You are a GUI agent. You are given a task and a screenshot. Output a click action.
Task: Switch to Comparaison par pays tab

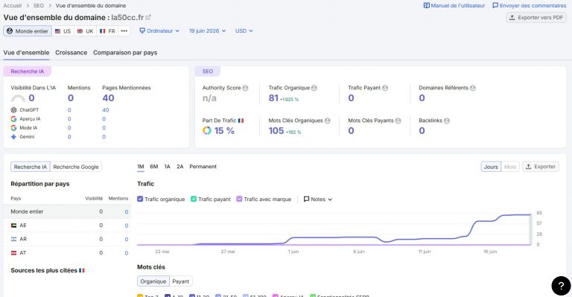click(x=125, y=52)
